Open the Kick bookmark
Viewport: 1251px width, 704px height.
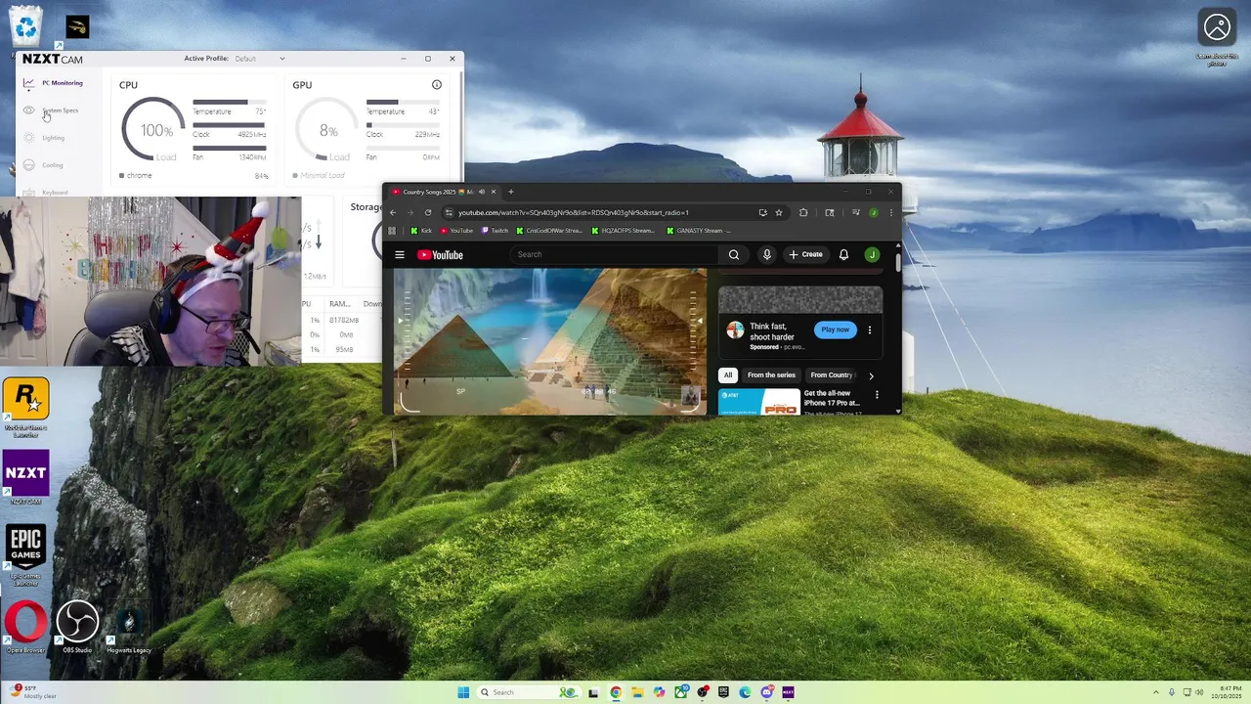[x=421, y=231]
